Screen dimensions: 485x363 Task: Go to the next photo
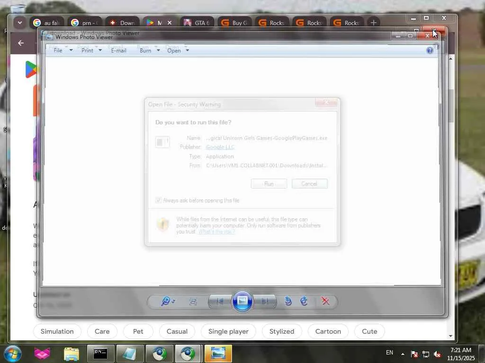click(x=265, y=301)
